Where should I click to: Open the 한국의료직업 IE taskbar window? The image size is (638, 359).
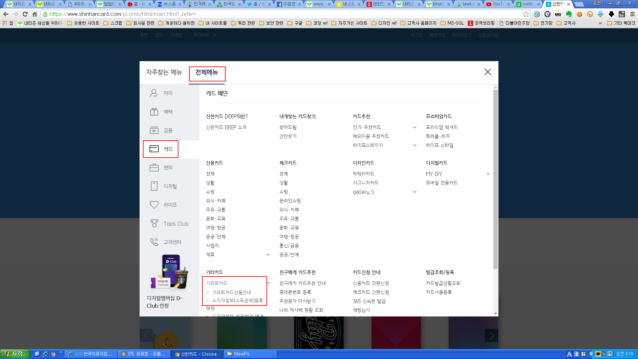[x=91, y=354]
